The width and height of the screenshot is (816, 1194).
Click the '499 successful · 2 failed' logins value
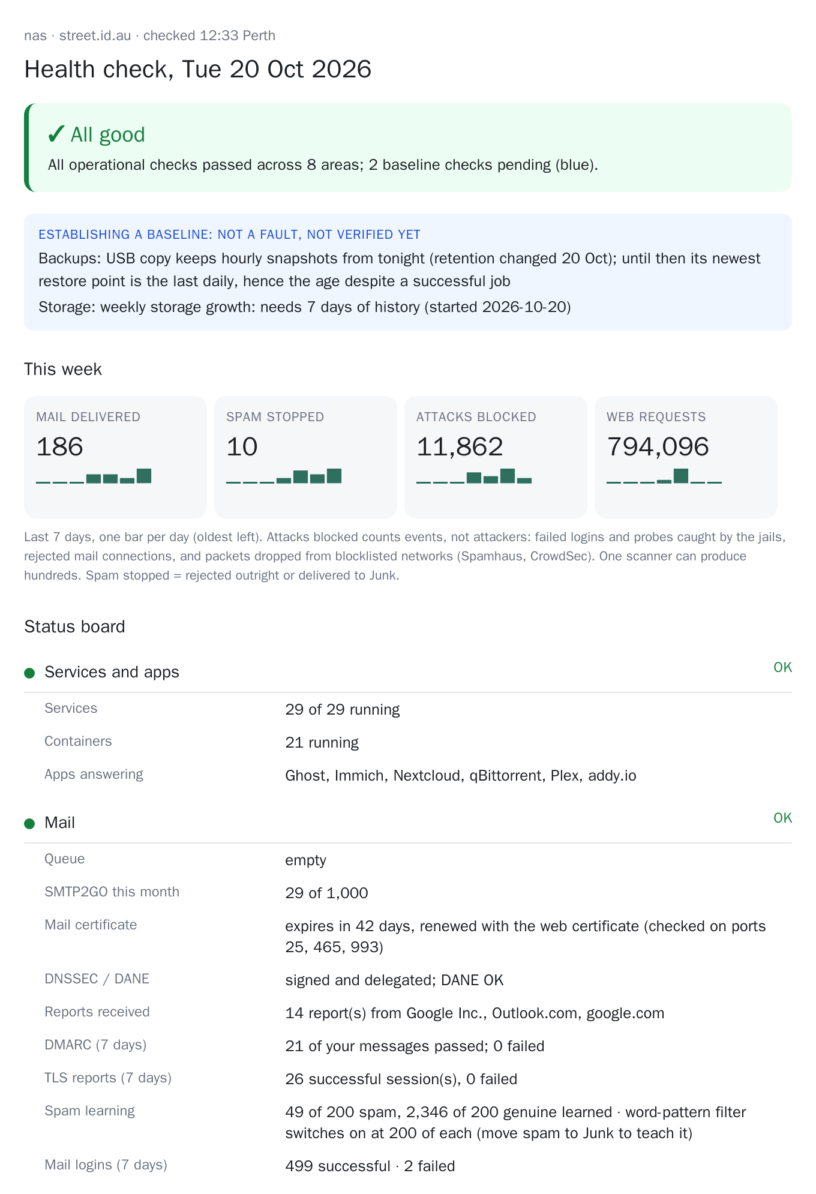click(x=370, y=1166)
